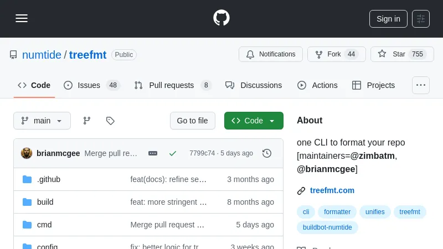Screen dimensions: 443x249
Task: View branches via the branch icon
Action: (87, 121)
